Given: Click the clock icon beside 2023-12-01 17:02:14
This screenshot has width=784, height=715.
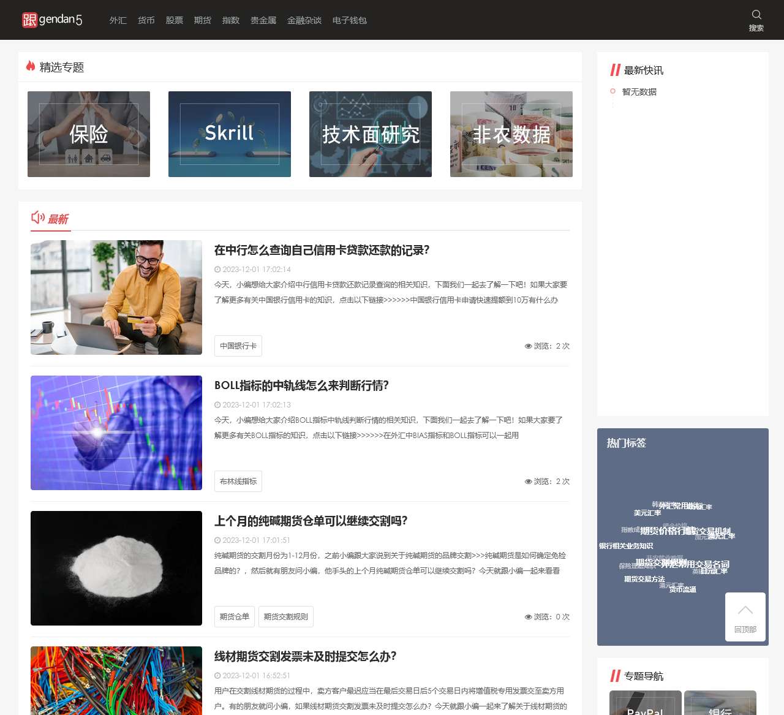Looking at the screenshot, I should click(217, 269).
